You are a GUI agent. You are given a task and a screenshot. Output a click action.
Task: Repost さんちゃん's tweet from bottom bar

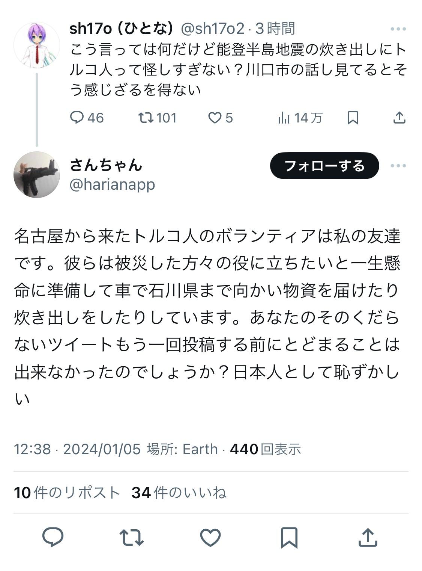tap(132, 537)
